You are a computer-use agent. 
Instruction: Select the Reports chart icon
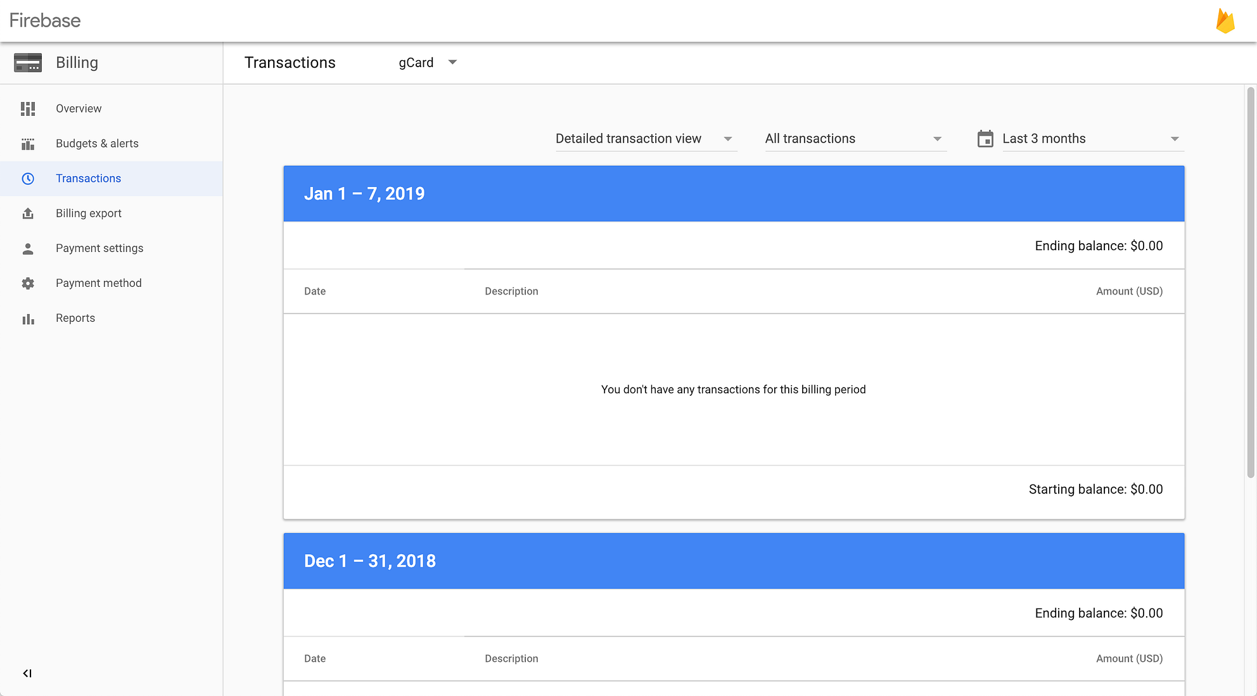(28, 317)
